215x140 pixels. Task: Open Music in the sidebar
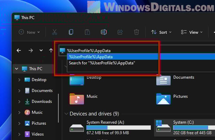(x=33, y=112)
